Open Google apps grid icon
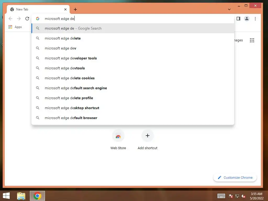 [x=252, y=40]
